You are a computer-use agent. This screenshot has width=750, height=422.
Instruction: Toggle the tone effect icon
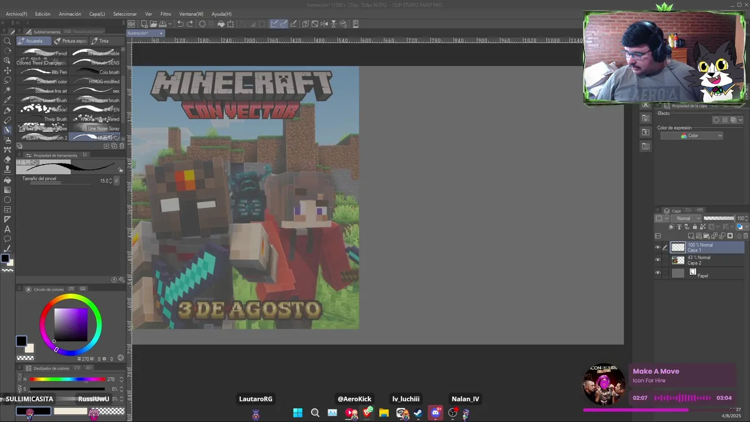tap(725, 120)
